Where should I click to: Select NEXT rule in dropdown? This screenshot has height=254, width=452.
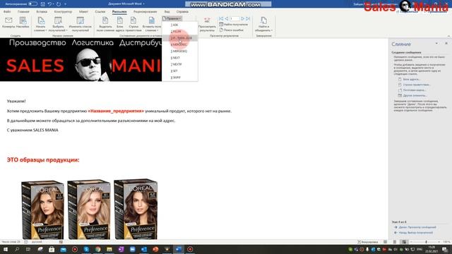point(180,58)
